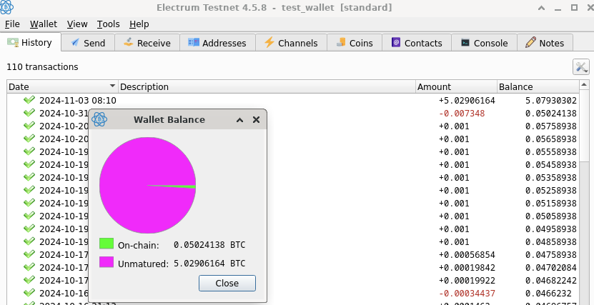Screen dimensions: 594x305
Task: Click the green On-chain color swatch
Action: point(107,244)
